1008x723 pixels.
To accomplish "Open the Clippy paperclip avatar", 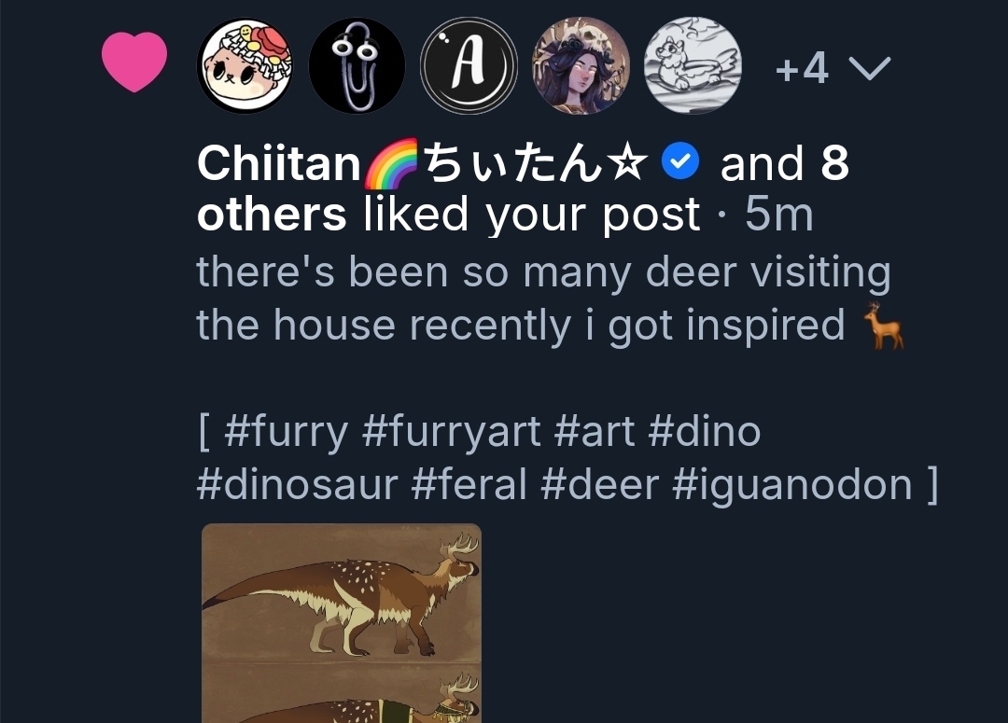I will pyautogui.click(x=357, y=66).
